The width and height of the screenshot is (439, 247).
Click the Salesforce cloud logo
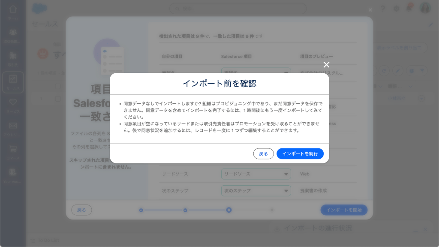[x=39, y=9]
